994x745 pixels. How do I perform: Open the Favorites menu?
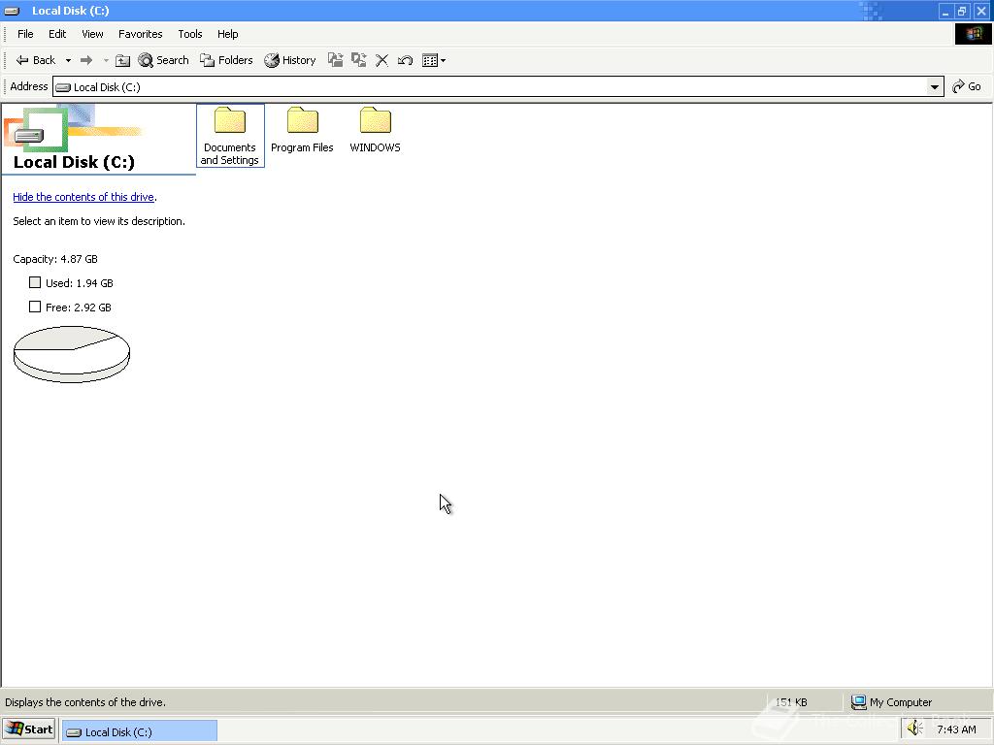click(140, 34)
